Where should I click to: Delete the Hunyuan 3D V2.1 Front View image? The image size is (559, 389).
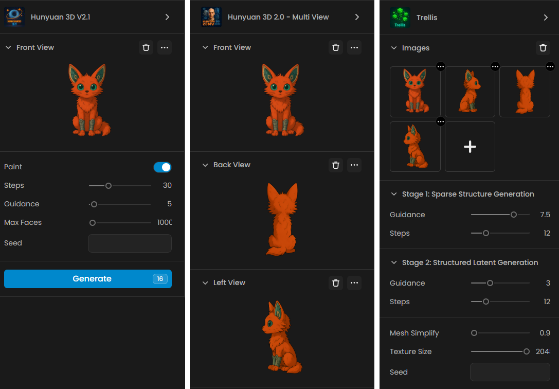[146, 47]
